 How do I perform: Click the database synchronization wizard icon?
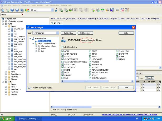coord(93,10)
